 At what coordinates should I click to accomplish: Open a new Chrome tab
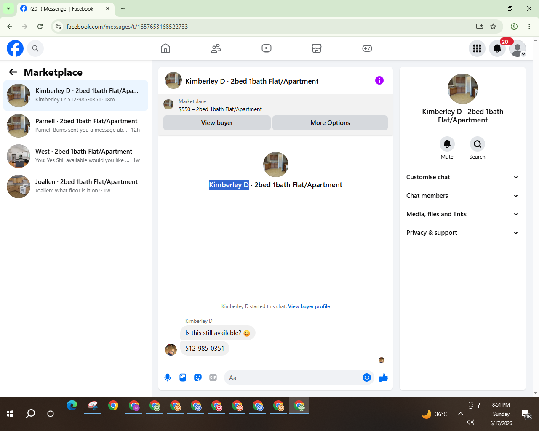123,8
